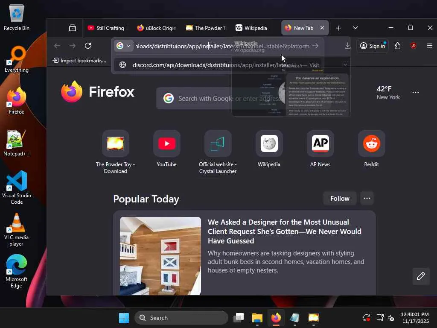Click the Go arrow in address bar
Viewport: 437px width, 328px height.
315,46
